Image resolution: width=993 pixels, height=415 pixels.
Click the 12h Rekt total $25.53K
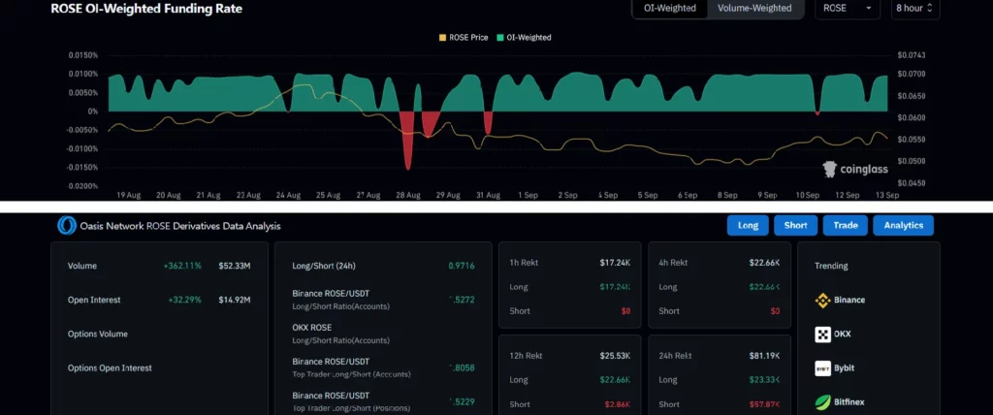[615, 356]
